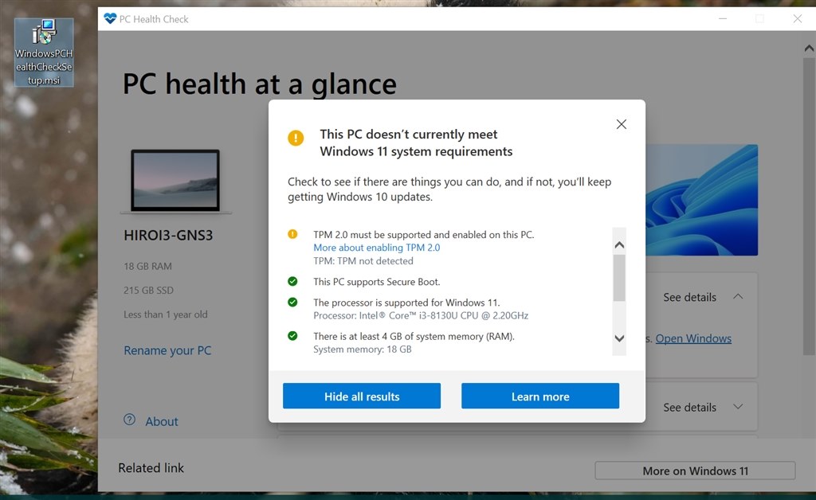Close the PC Health Check window

pos(797,19)
